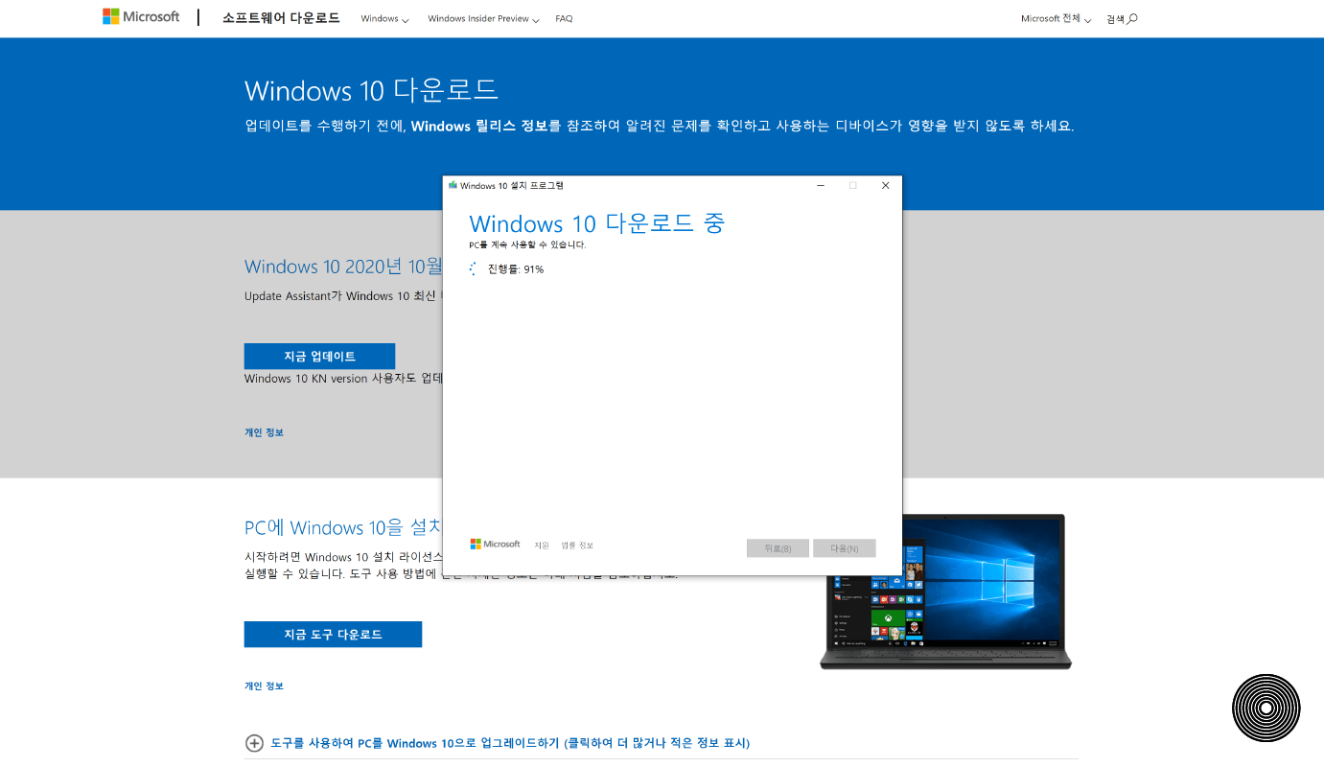
Task: Click the spinning progress indicator in setup
Action: 474,269
